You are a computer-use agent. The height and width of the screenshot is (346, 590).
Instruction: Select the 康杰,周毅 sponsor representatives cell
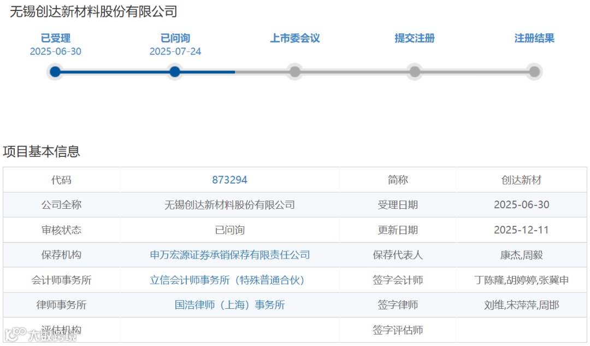(521, 255)
